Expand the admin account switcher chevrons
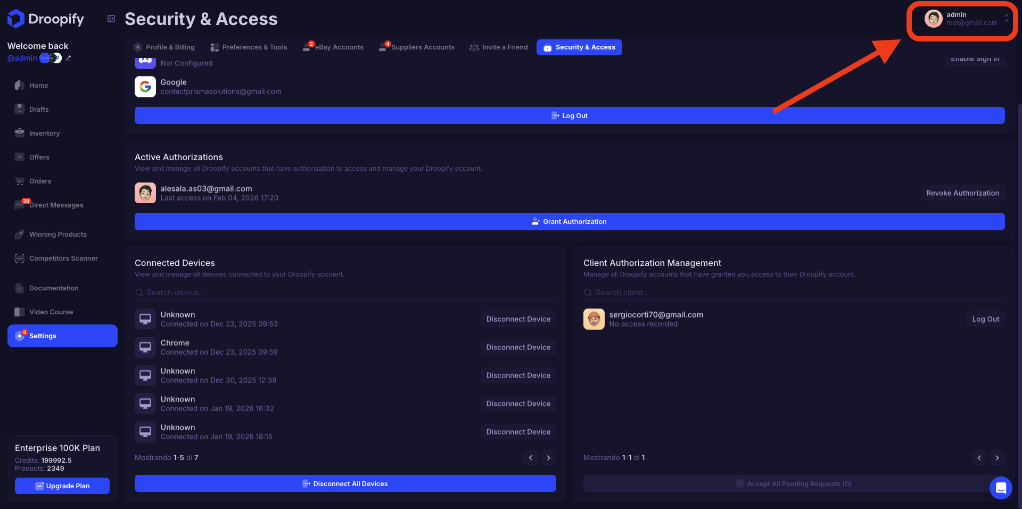The height and width of the screenshot is (509, 1022). click(x=1006, y=19)
